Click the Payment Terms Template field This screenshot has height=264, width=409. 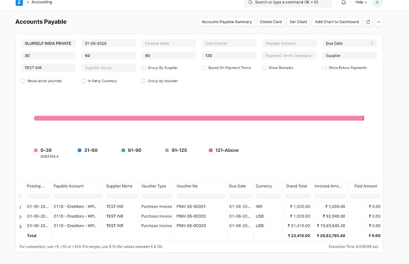(x=289, y=56)
